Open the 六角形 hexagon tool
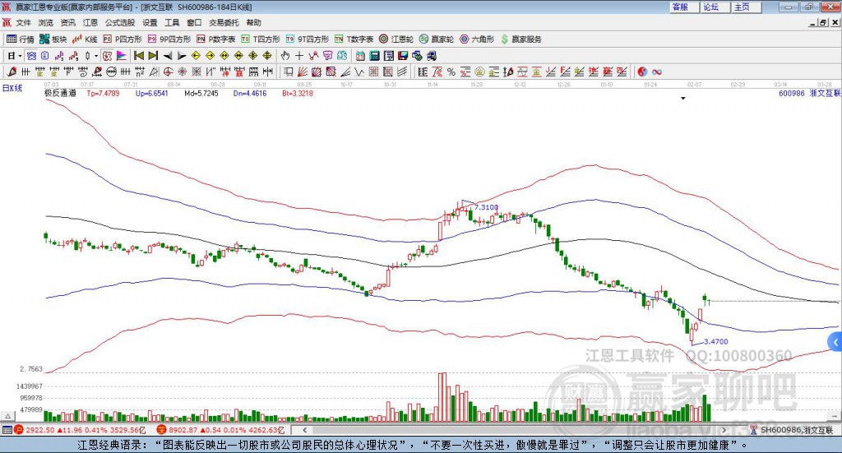842x453 pixels. point(477,39)
